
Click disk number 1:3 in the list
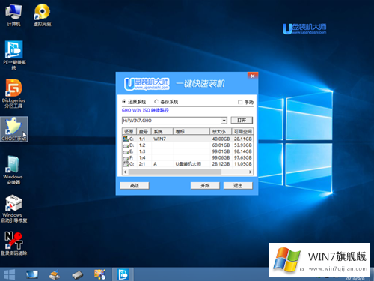point(142,151)
